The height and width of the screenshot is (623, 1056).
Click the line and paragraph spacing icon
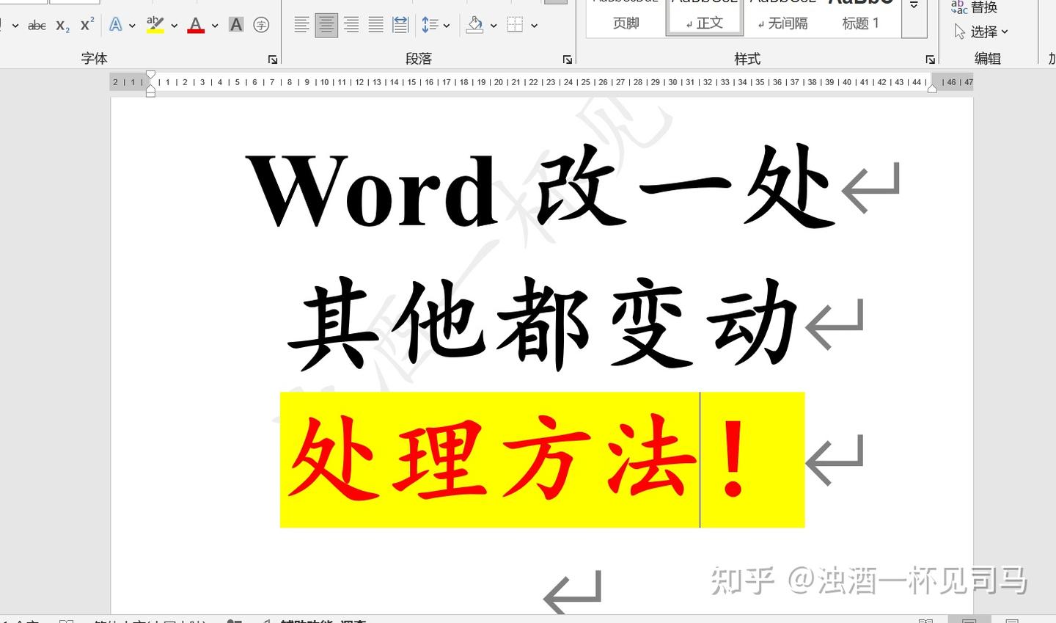[x=430, y=25]
